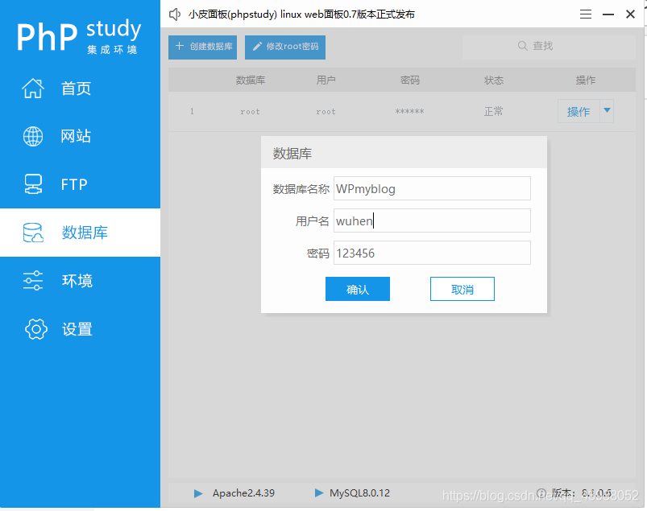The height and width of the screenshot is (511, 647).
Task: Click the 正常 status cell
Action: [493, 111]
